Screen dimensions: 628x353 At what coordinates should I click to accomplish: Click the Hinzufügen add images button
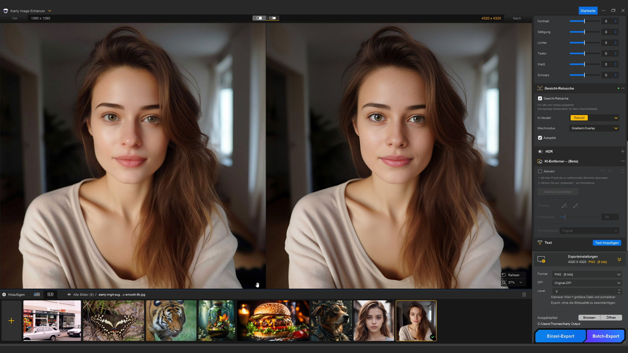(13, 294)
